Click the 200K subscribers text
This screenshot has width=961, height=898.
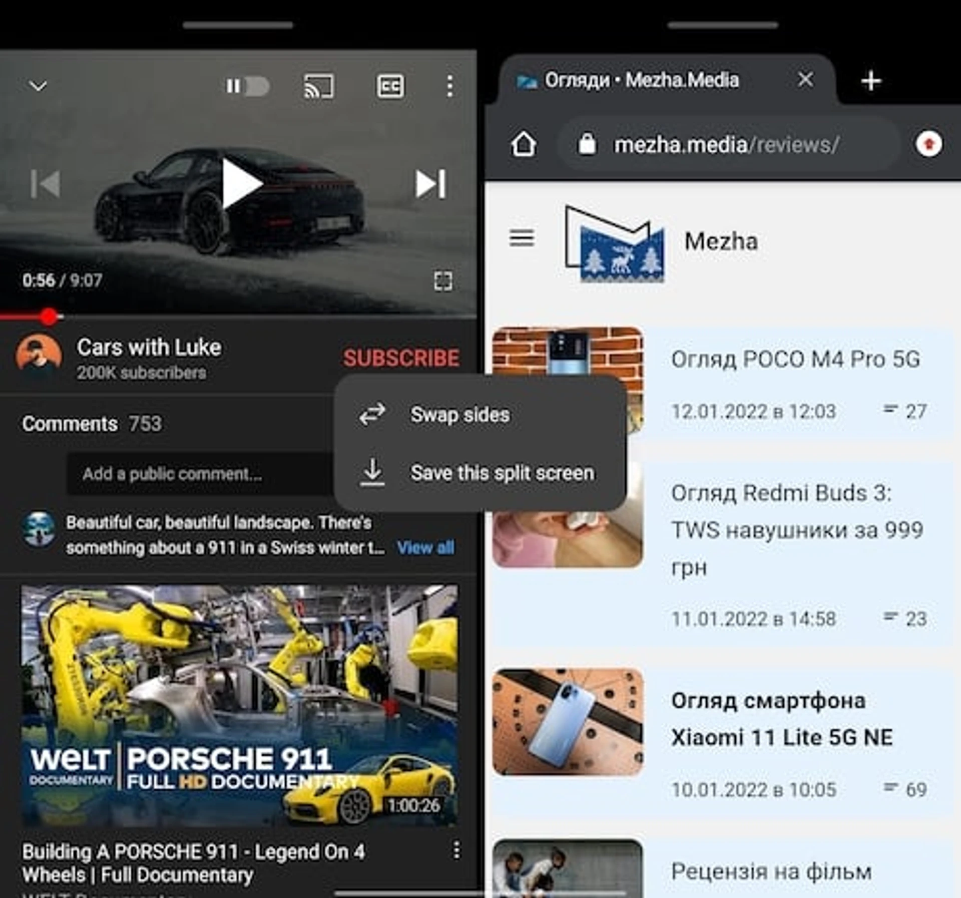(x=141, y=373)
